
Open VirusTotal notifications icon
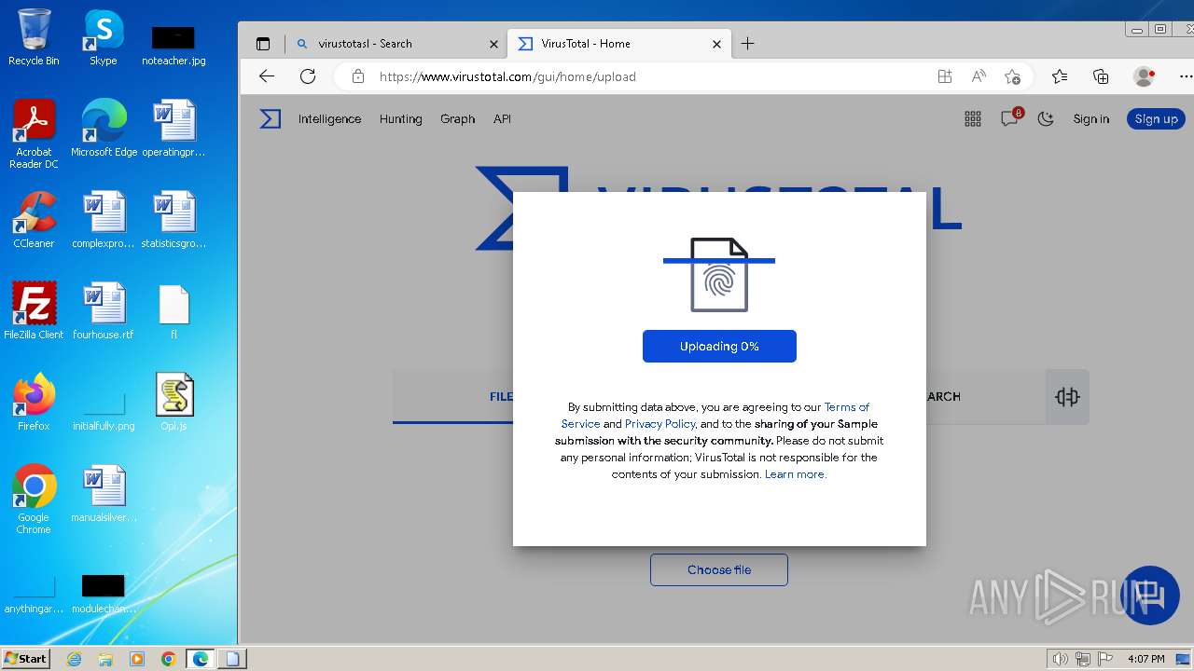[1009, 118]
